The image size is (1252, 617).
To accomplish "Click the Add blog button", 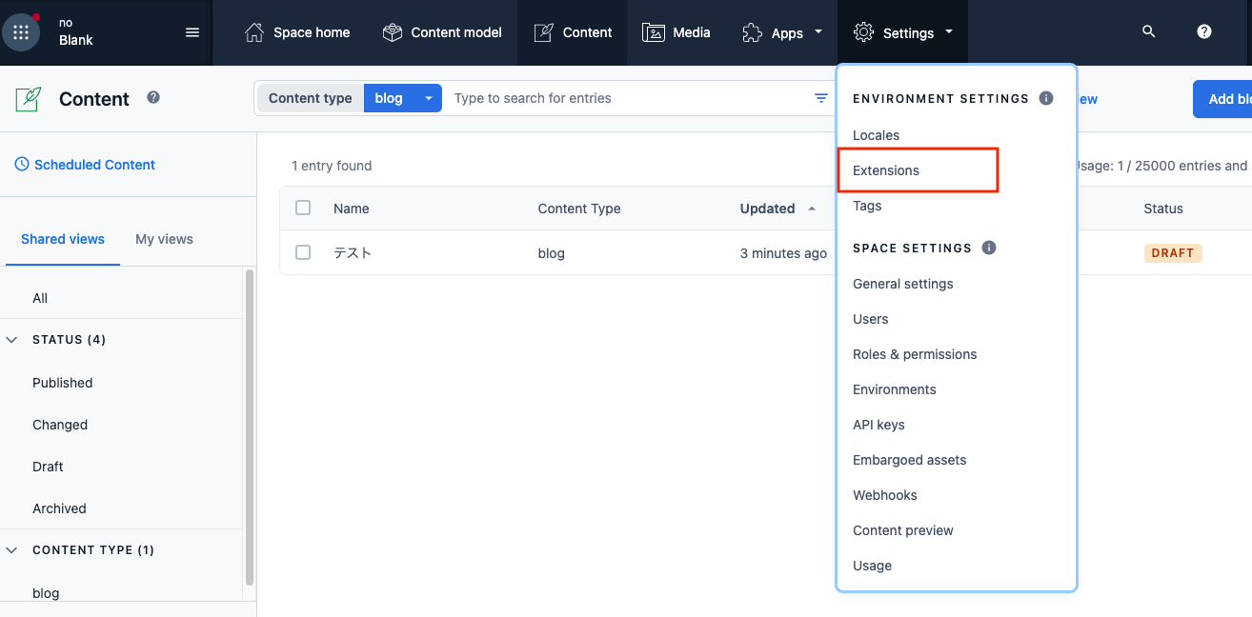I will tap(1222, 99).
